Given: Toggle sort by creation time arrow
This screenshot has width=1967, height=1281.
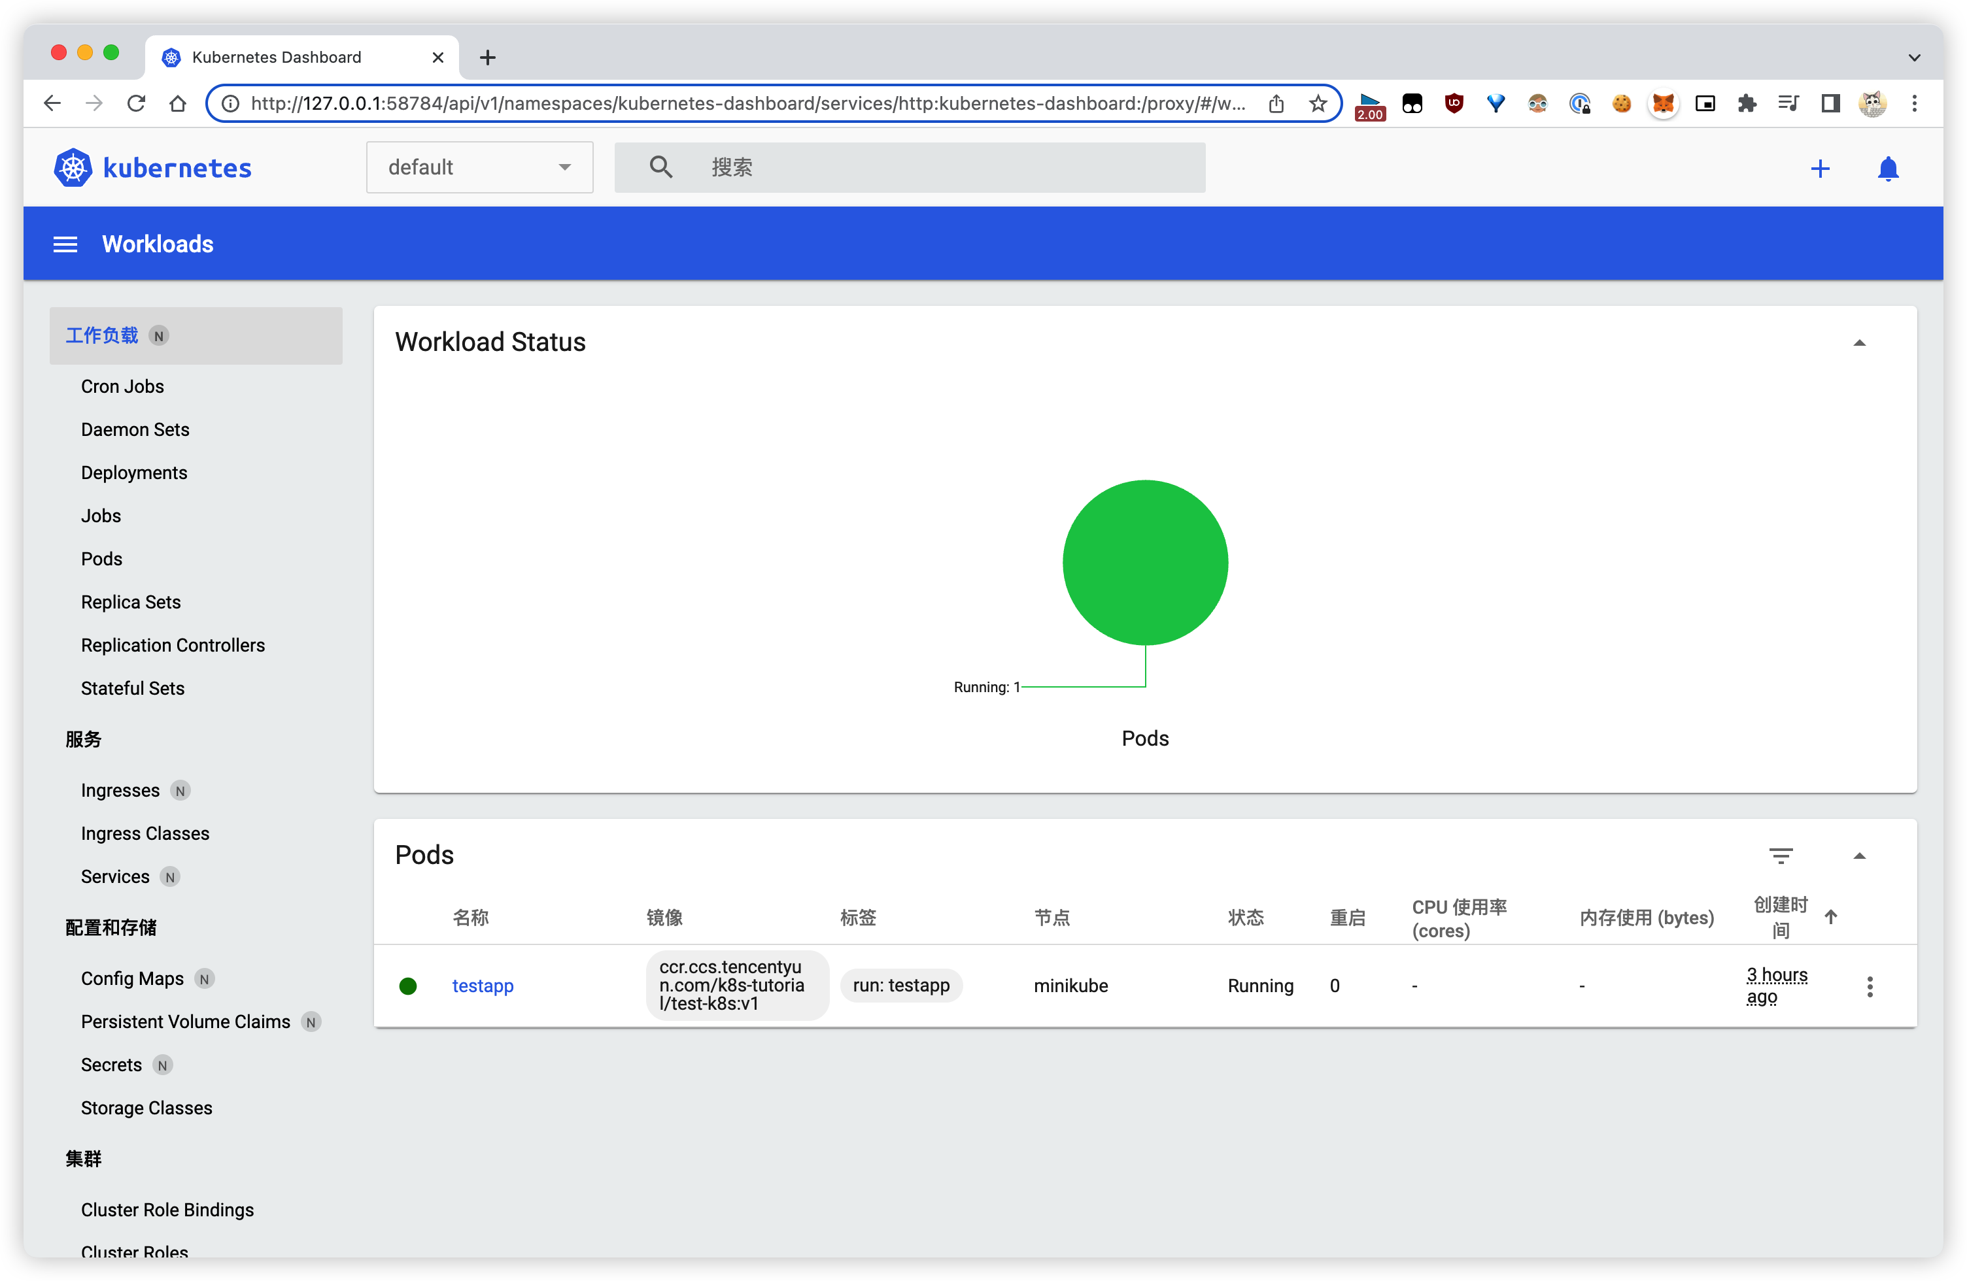Looking at the screenshot, I should [1830, 917].
